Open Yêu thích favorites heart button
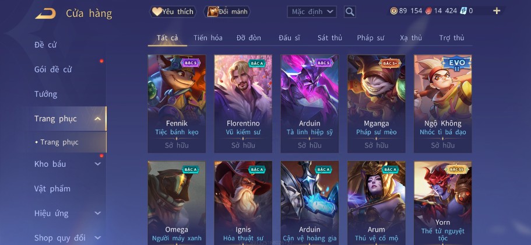531x245 pixels. [173, 12]
